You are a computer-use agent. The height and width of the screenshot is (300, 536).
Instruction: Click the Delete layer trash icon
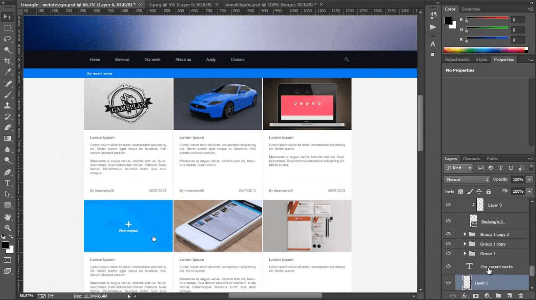pos(521,295)
